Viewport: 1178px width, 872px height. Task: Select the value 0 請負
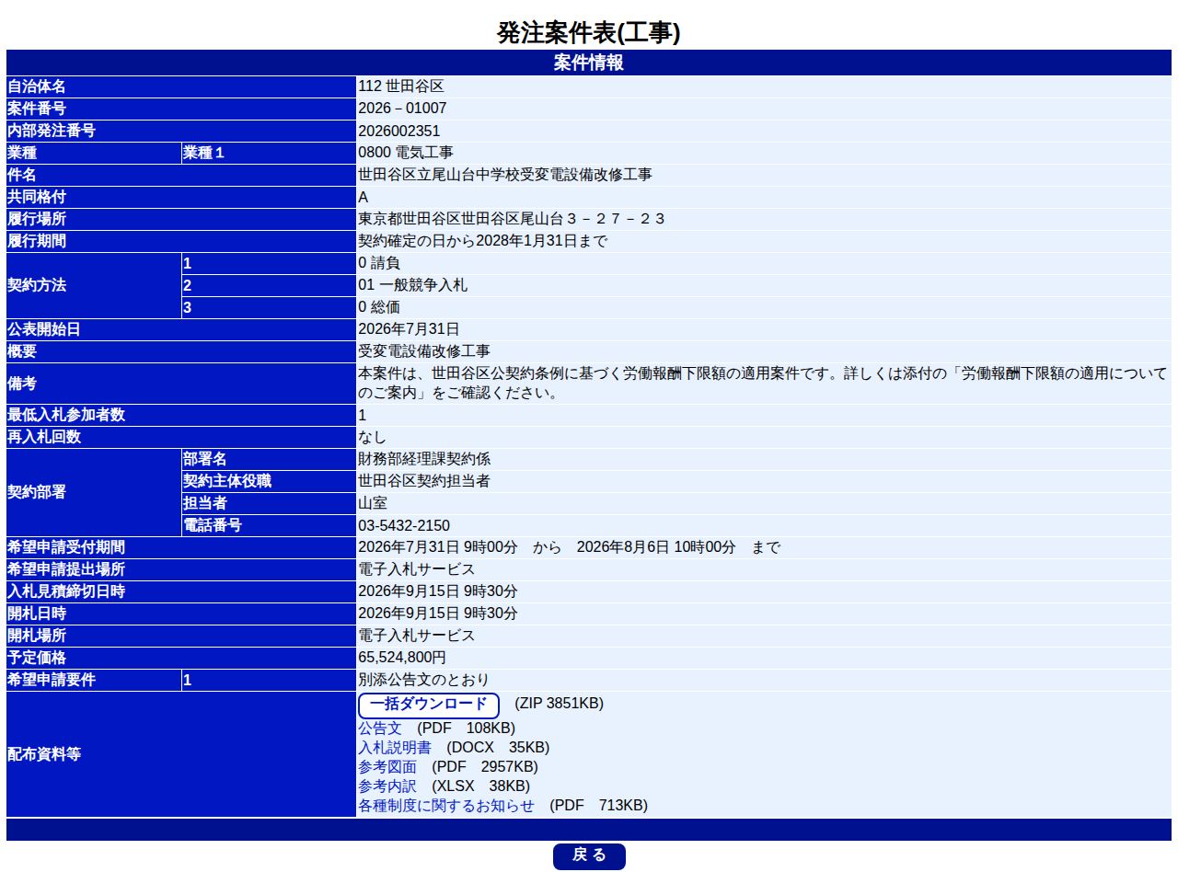tap(379, 263)
